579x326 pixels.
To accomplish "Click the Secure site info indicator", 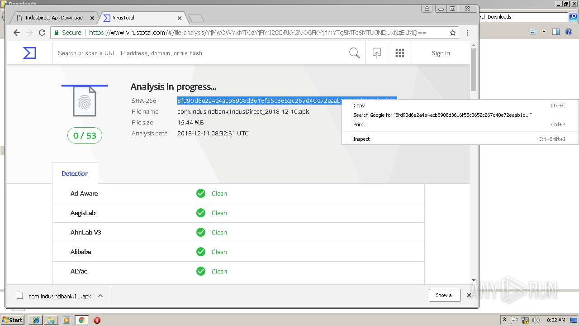I will [68, 33].
